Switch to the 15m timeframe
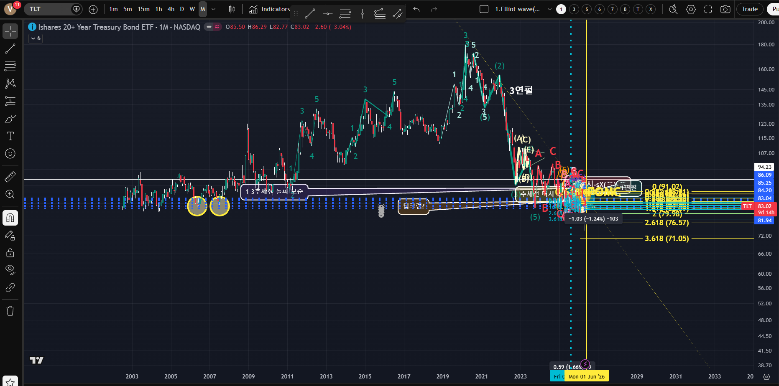This screenshot has height=386, width=779. tap(143, 9)
